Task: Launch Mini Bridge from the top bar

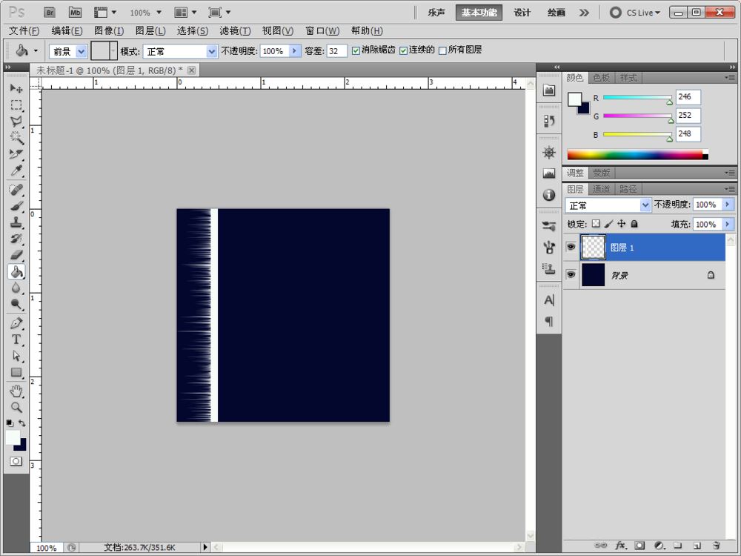Action: tap(75, 13)
